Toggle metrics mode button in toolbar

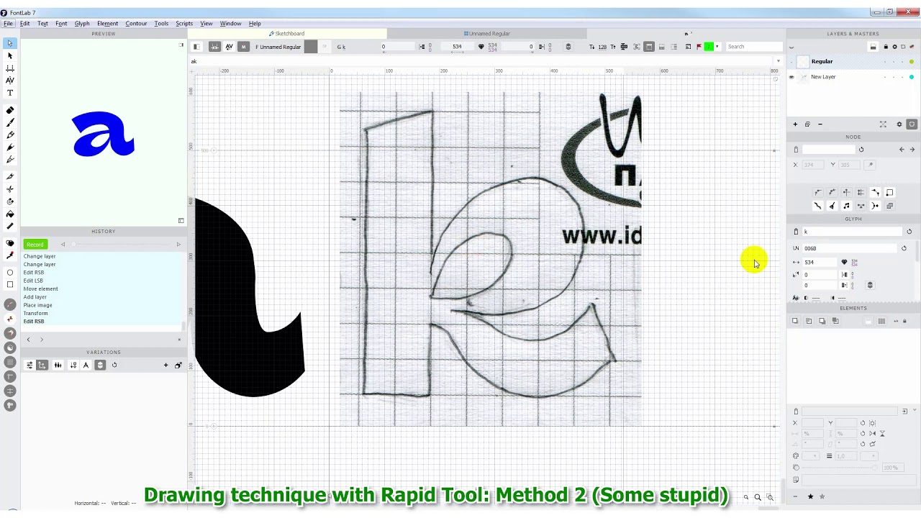214,47
